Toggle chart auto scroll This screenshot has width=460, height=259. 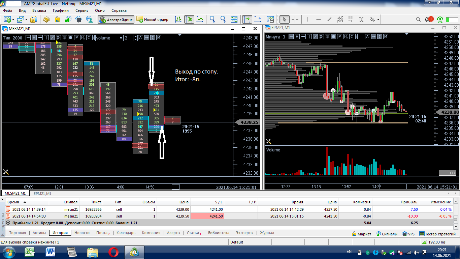click(x=247, y=19)
